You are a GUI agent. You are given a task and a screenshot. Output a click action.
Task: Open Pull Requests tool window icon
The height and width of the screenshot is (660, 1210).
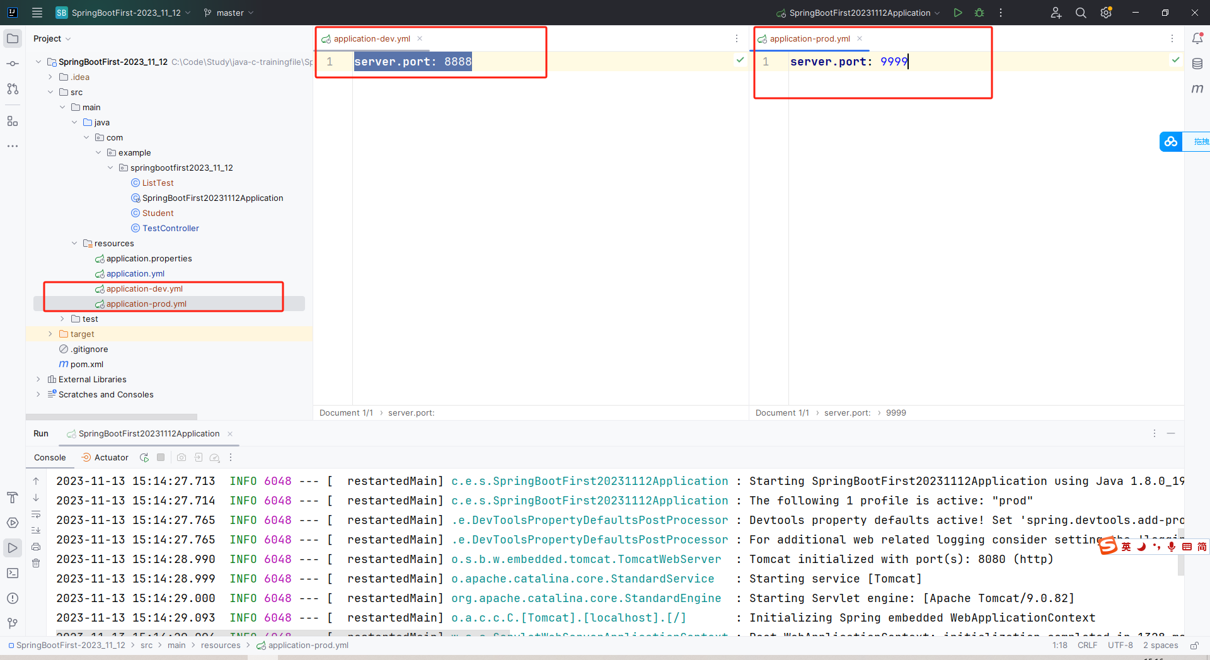[x=13, y=89]
